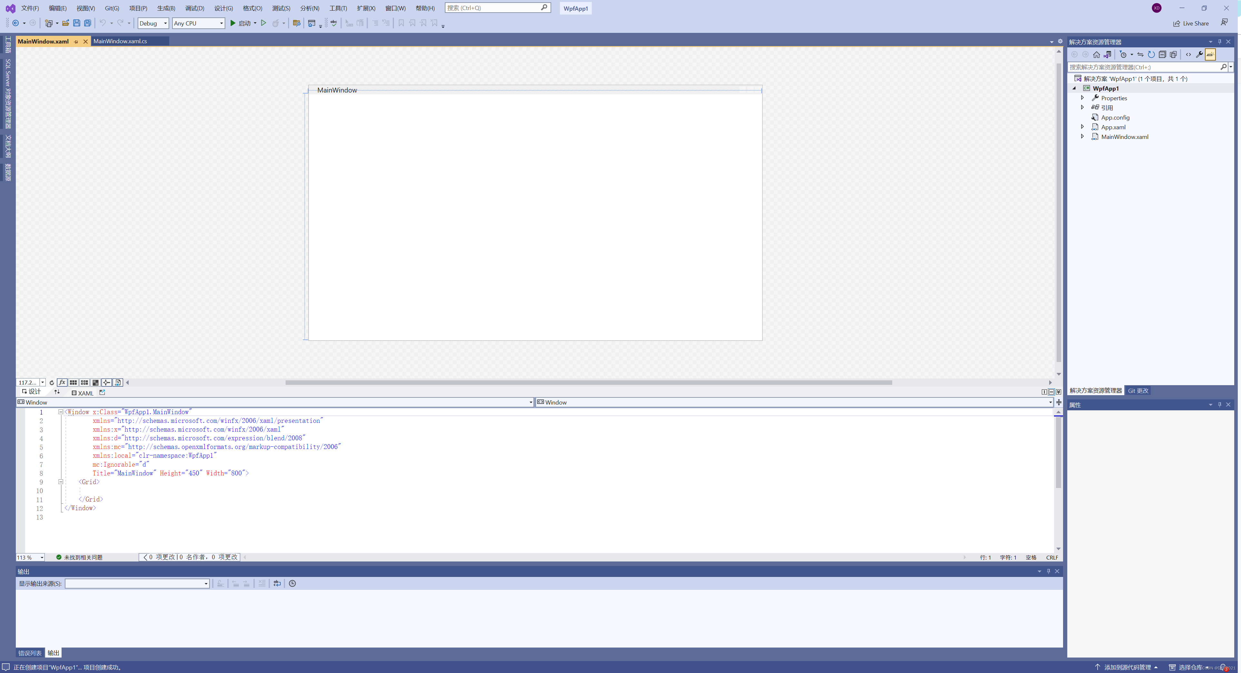Click the swap panes arrows icon
This screenshot has width=1241, height=673.
[57, 392]
